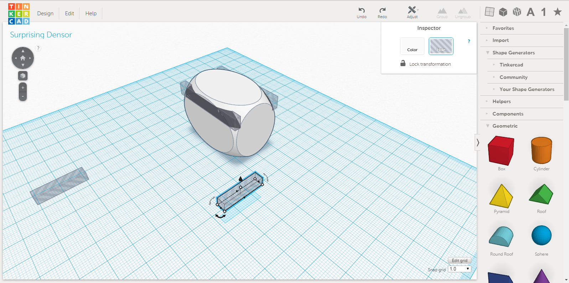Image resolution: width=569 pixels, height=283 pixels.
Task: Open the solid cube shapes icon
Action: [x=503, y=12]
